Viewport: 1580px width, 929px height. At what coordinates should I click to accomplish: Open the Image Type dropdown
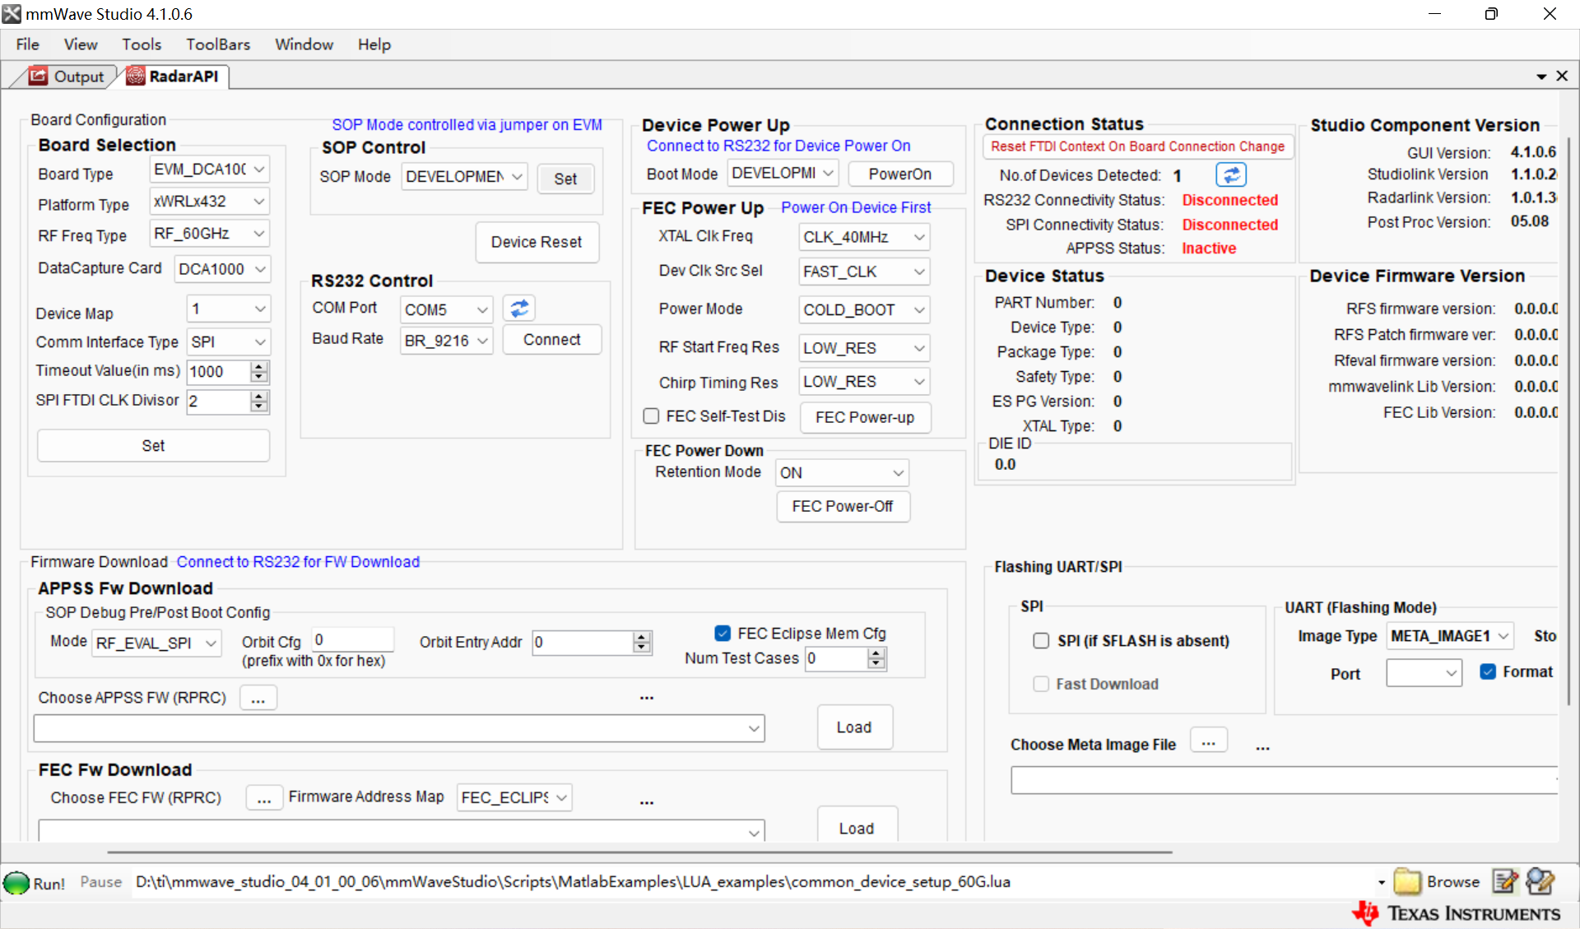[x=1450, y=636]
